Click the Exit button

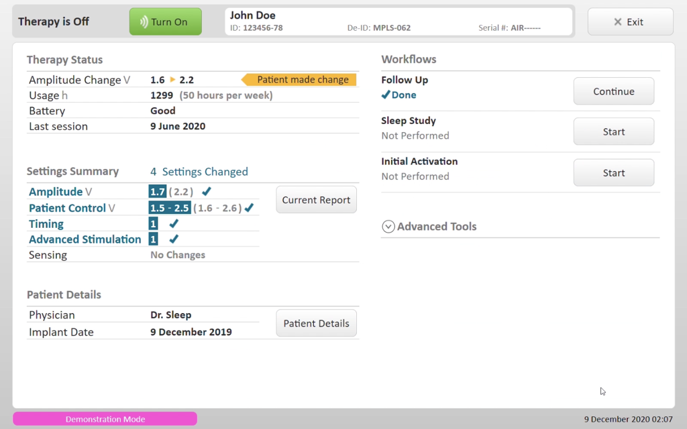click(629, 22)
